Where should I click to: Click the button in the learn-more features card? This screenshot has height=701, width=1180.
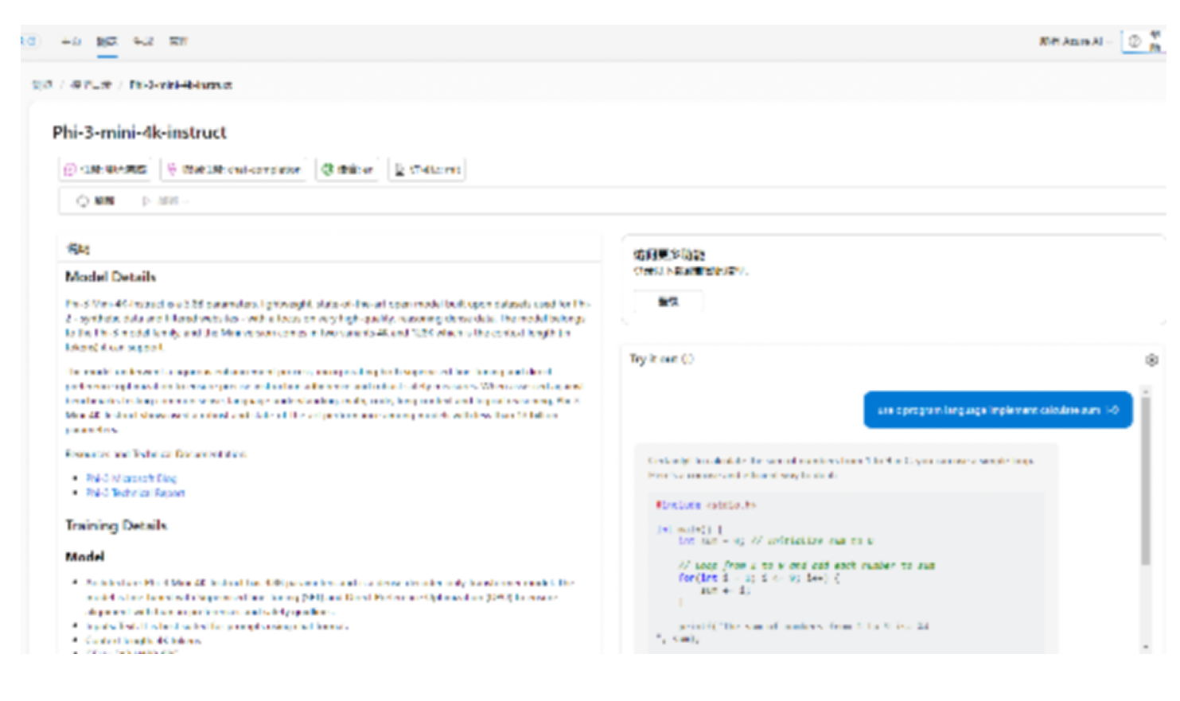[x=668, y=302]
